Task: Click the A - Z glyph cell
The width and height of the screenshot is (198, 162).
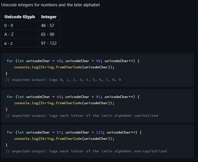Action: (x=20, y=34)
